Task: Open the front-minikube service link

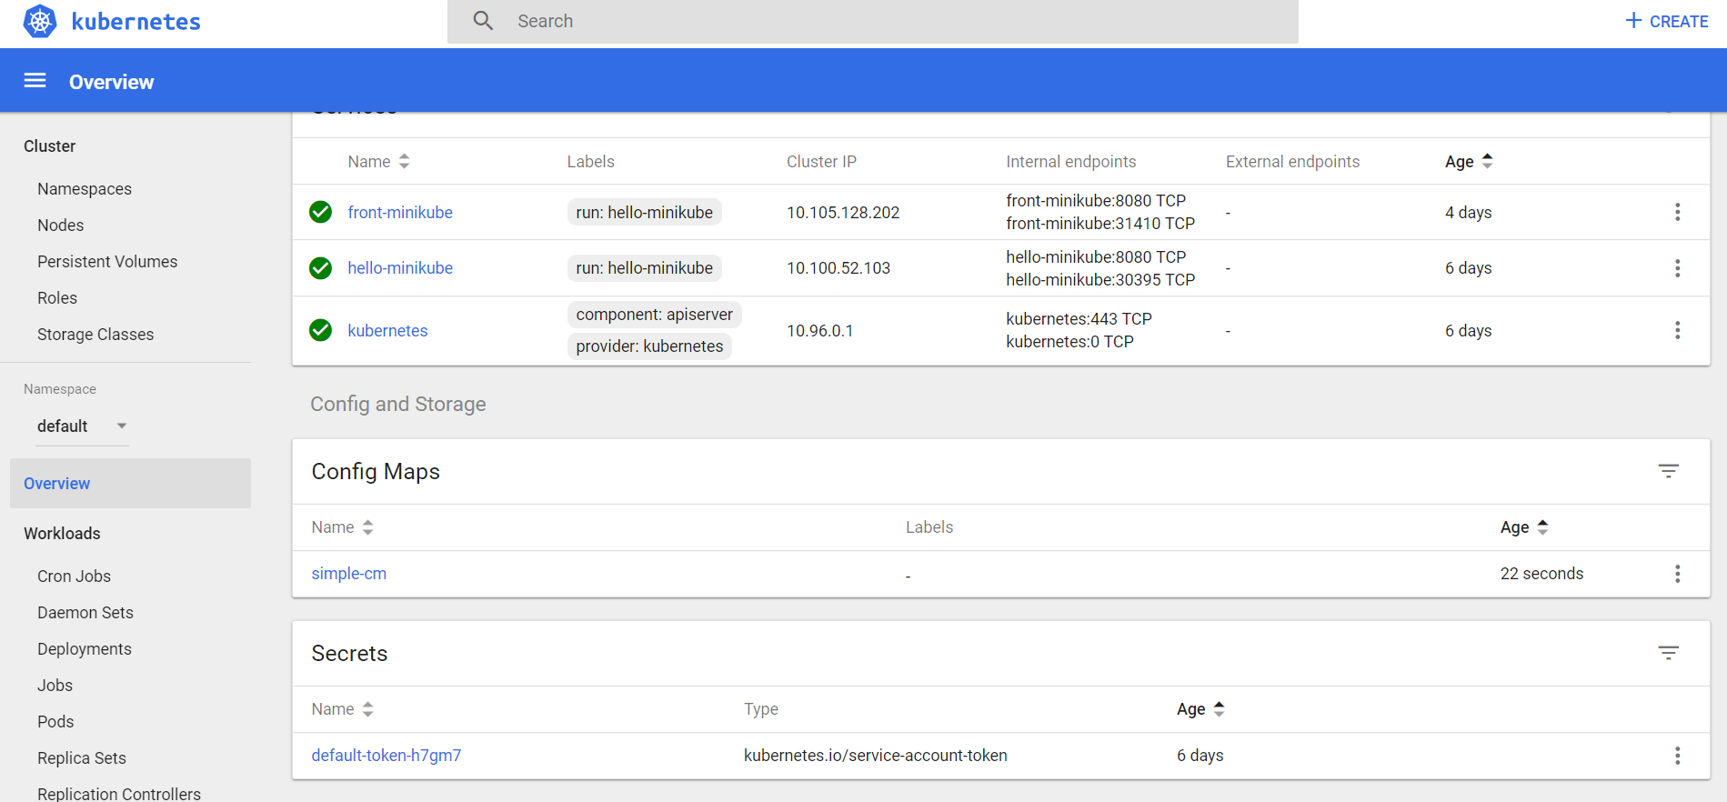Action: [400, 212]
